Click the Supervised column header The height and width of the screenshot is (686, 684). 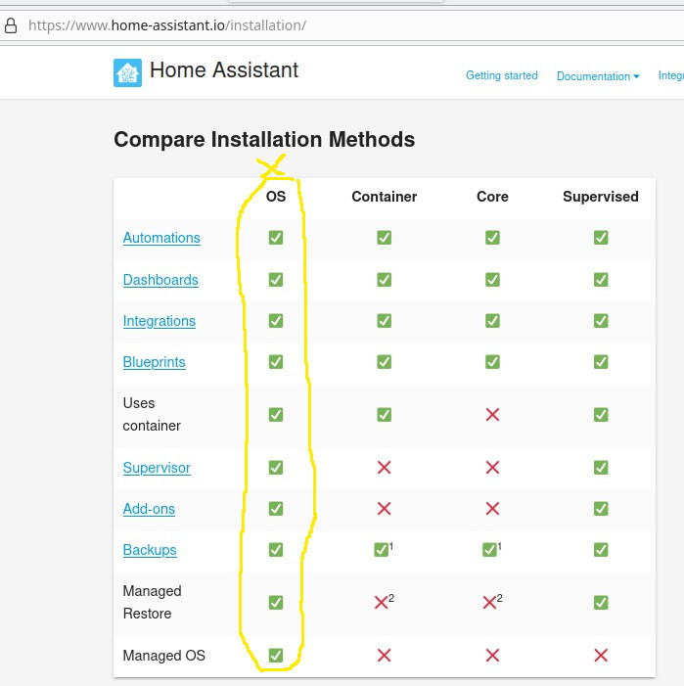click(x=601, y=197)
